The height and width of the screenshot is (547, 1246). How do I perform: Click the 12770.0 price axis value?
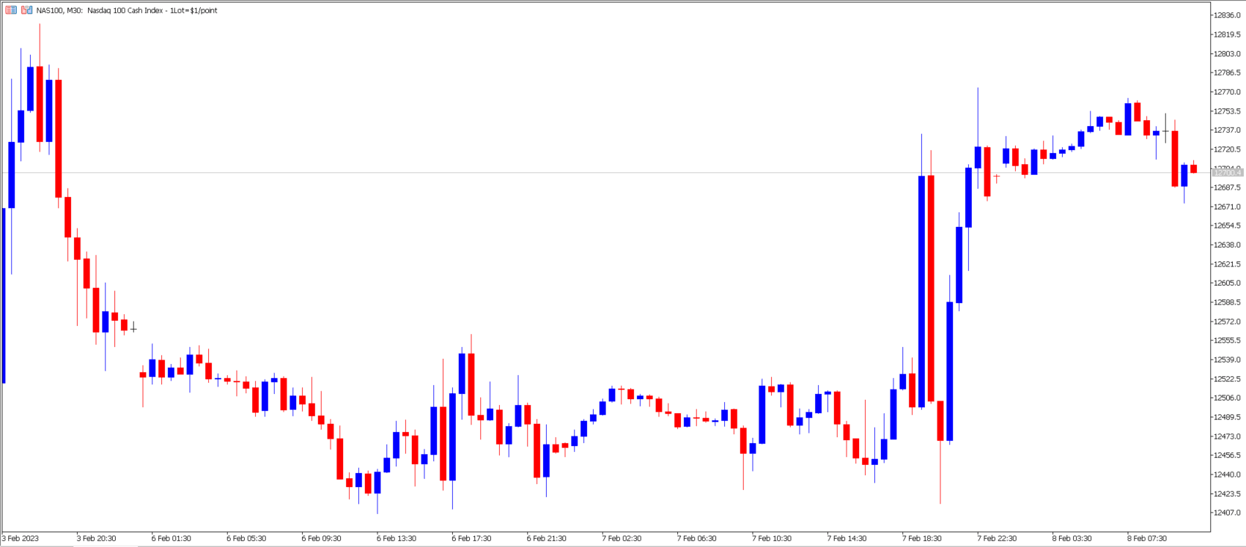tap(1227, 92)
